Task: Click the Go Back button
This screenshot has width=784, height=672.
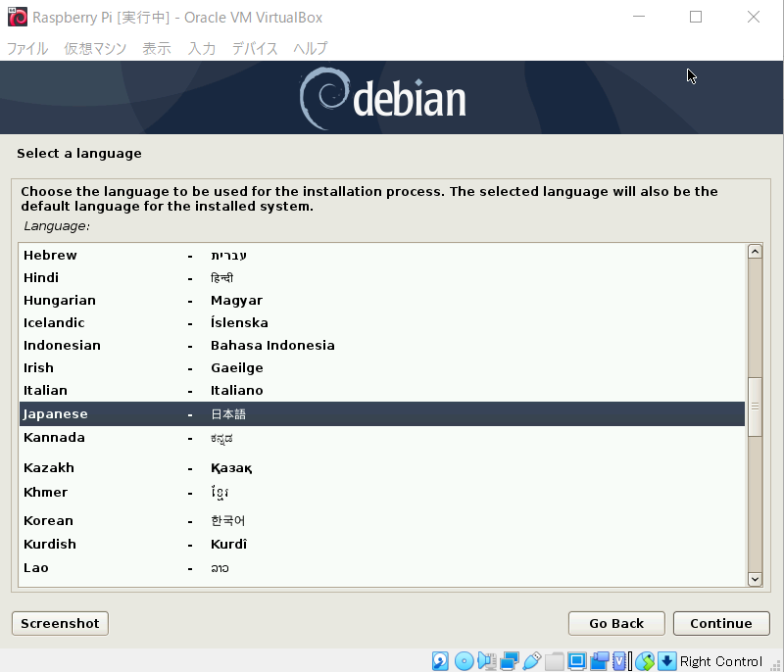Action: coord(616,624)
